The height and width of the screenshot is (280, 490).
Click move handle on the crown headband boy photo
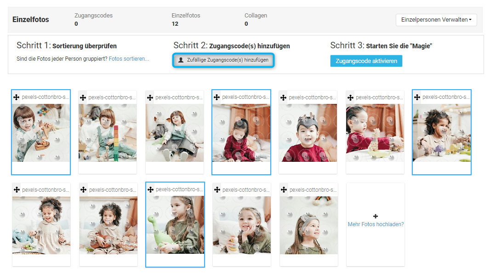(284, 97)
